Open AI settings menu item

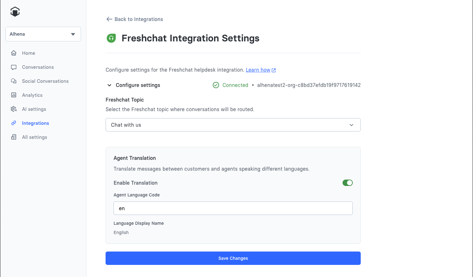[34, 109]
